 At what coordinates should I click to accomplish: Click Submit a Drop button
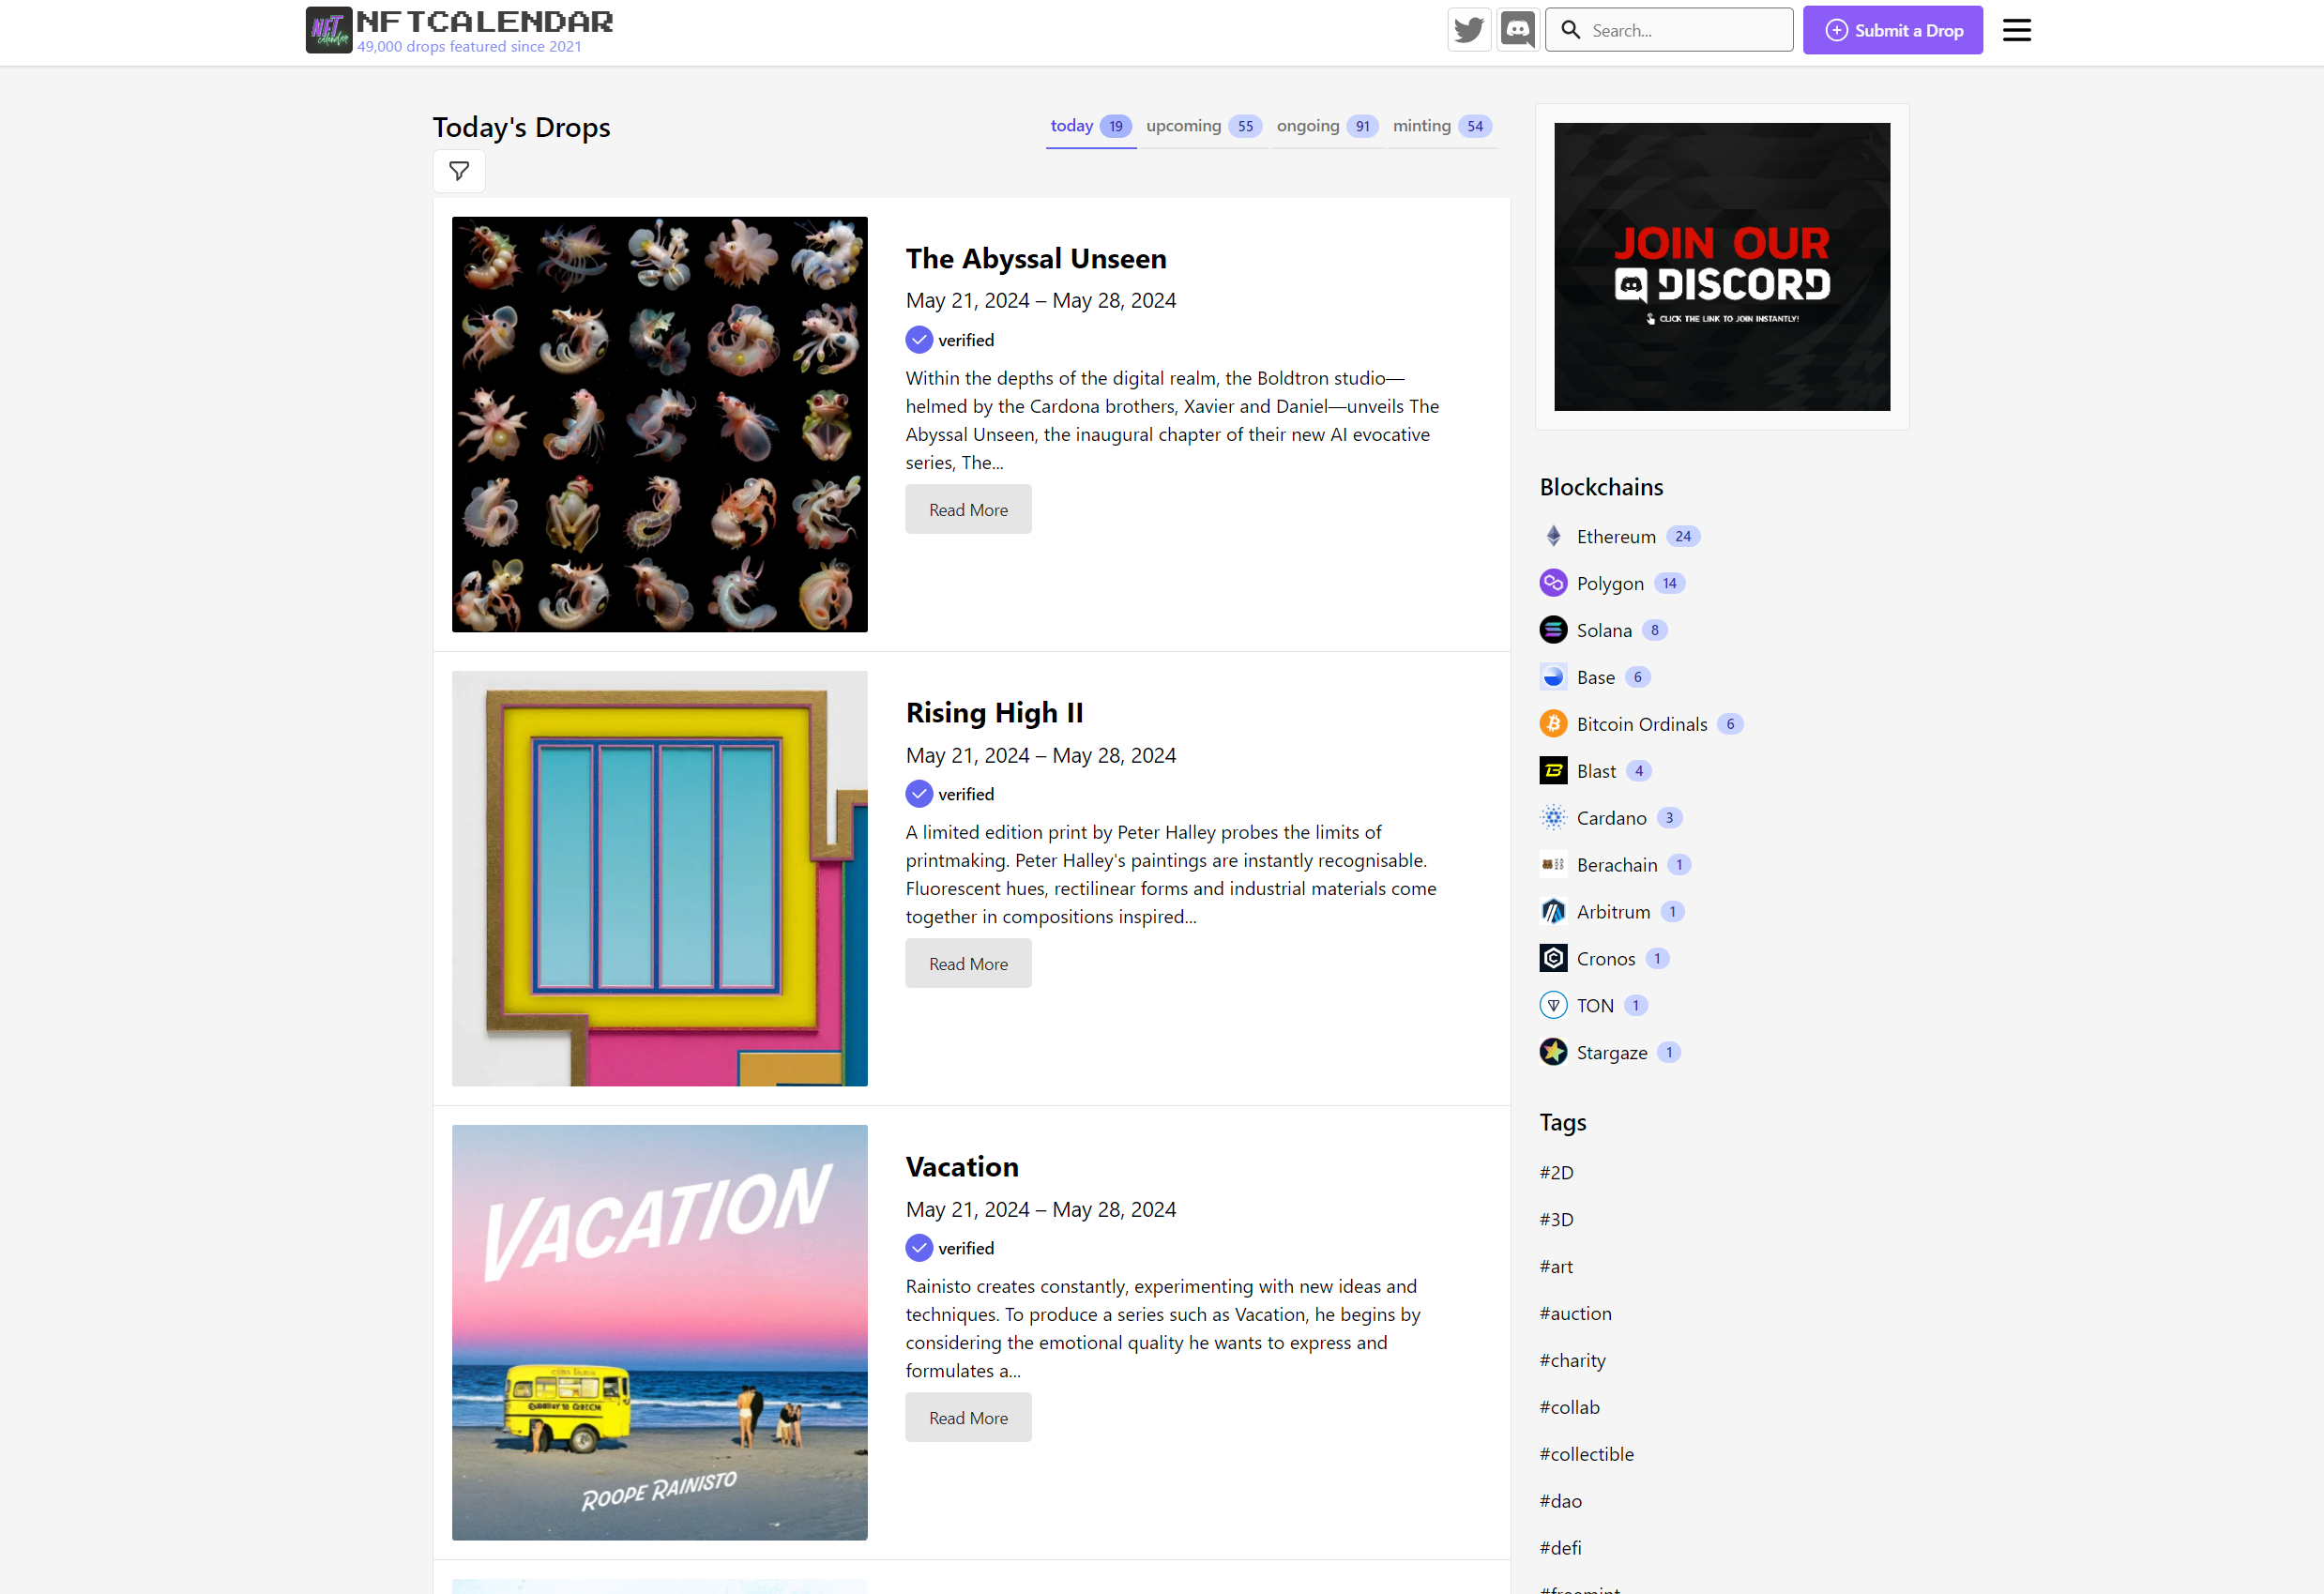coord(1892,30)
